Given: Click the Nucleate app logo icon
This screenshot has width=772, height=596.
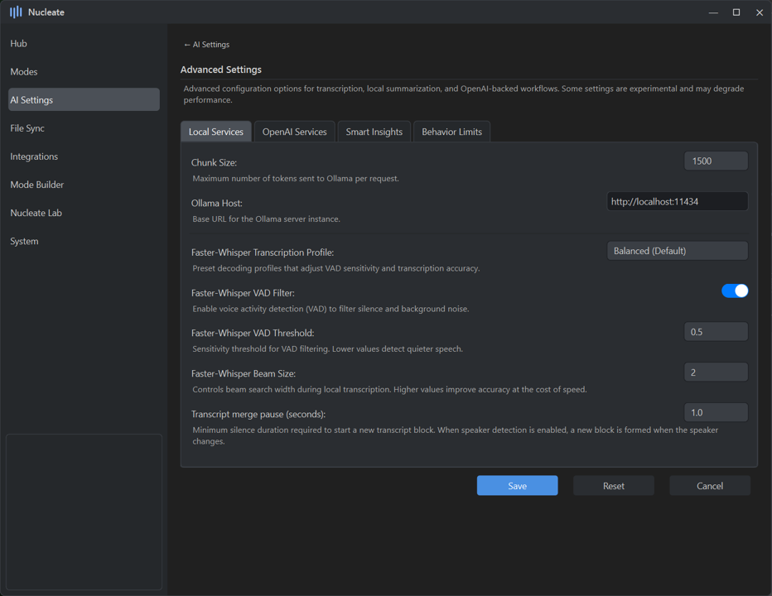Looking at the screenshot, I should point(16,12).
